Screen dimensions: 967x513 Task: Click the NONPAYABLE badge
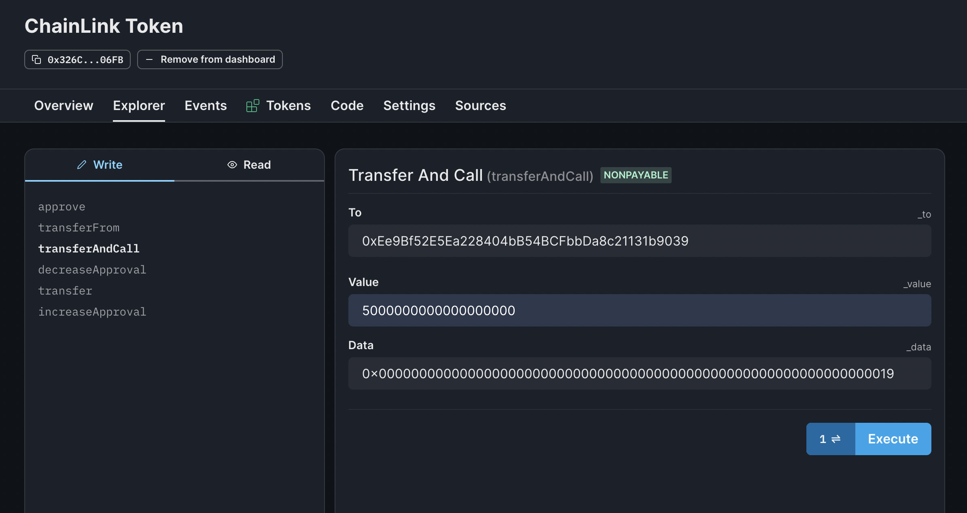tap(635, 175)
